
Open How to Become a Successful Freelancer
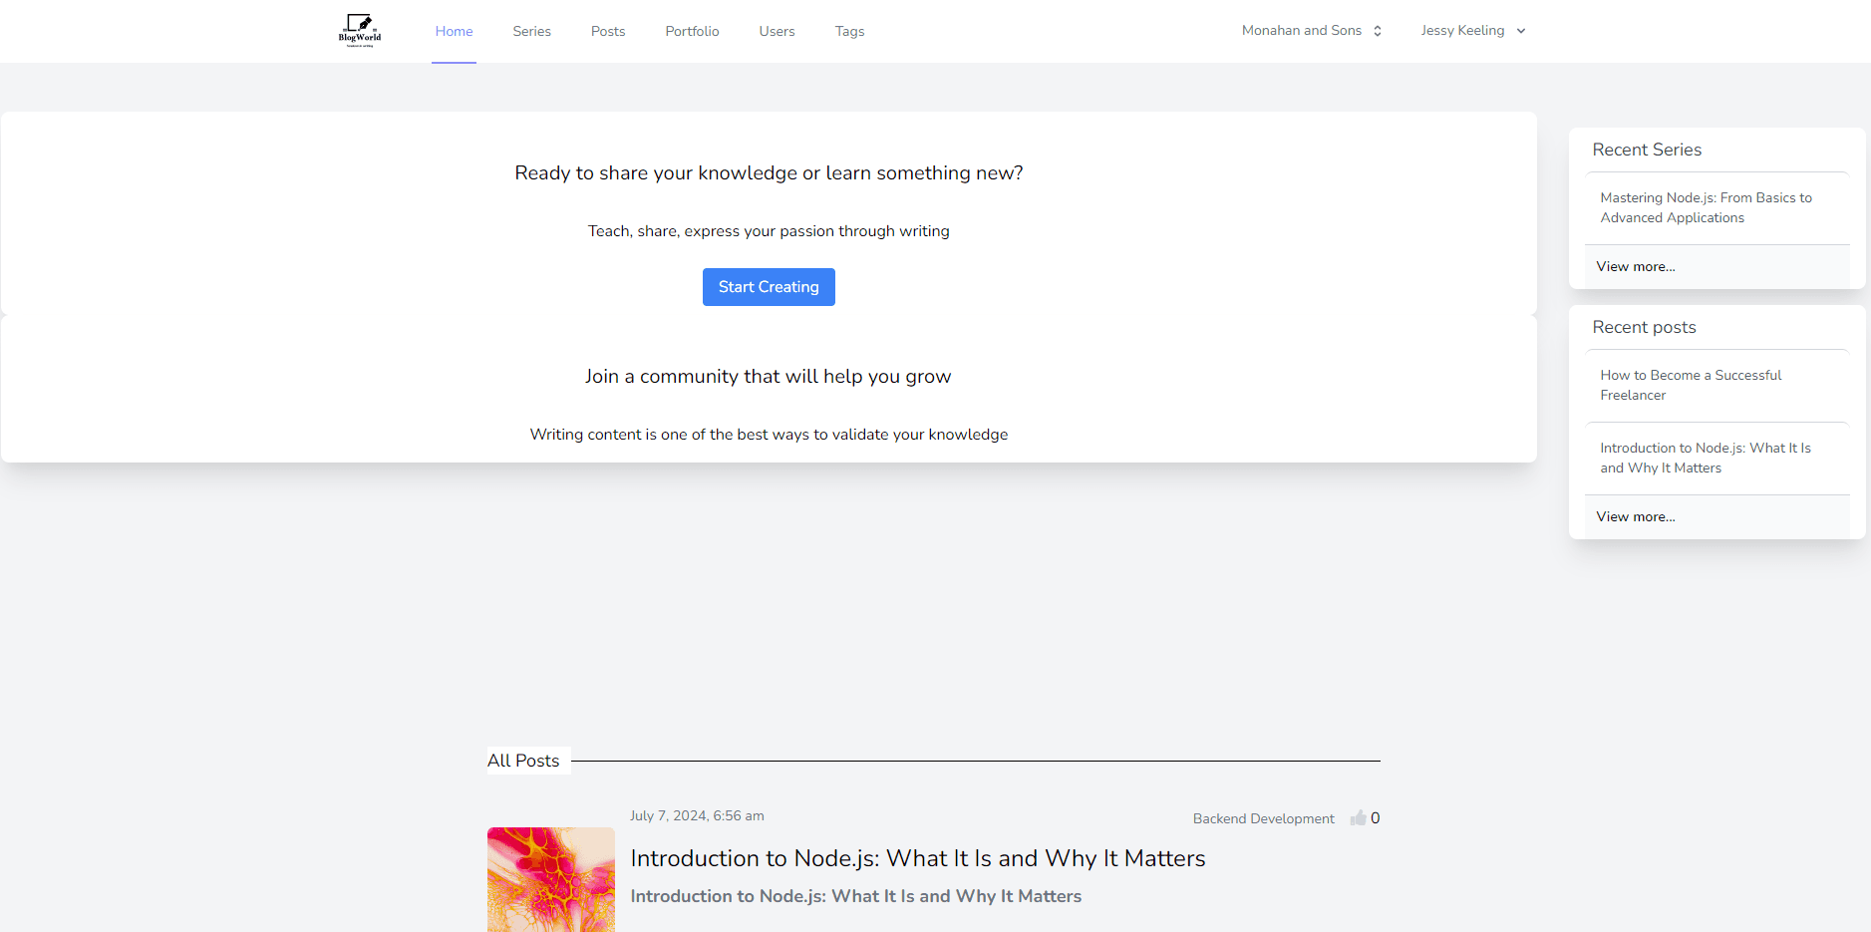[1691, 386]
